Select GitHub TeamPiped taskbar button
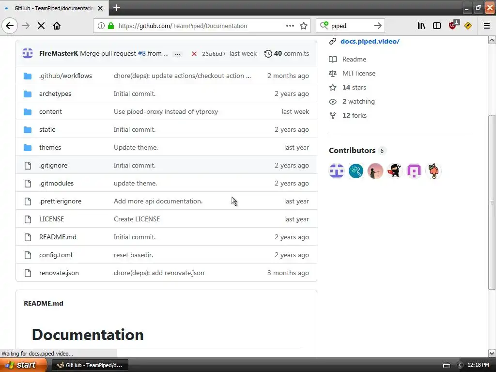The width and height of the screenshot is (496, 372). coord(90,365)
